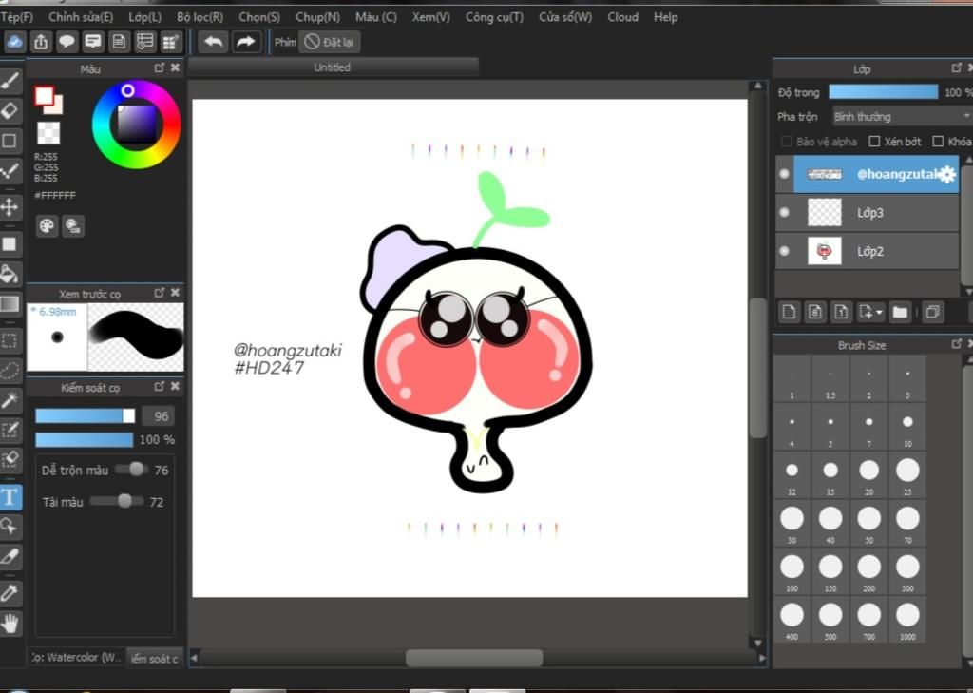
Task: Click the Redo arrow
Action: 246,42
